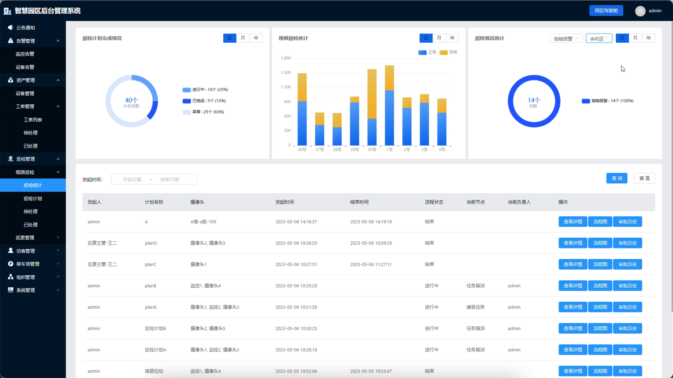Switch patrol situation statistics to 月 view
This screenshot has width=673, height=378.
click(635, 38)
